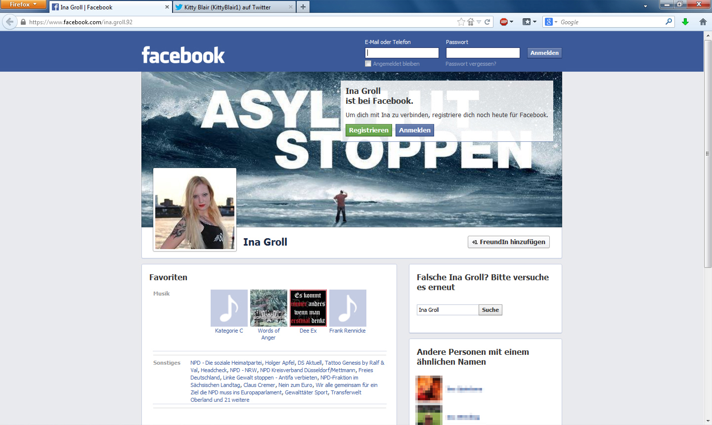This screenshot has width=712, height=425.
Task: Enable the Angemeldet bleiben checkbox
Action: click(x=368, y=64)
